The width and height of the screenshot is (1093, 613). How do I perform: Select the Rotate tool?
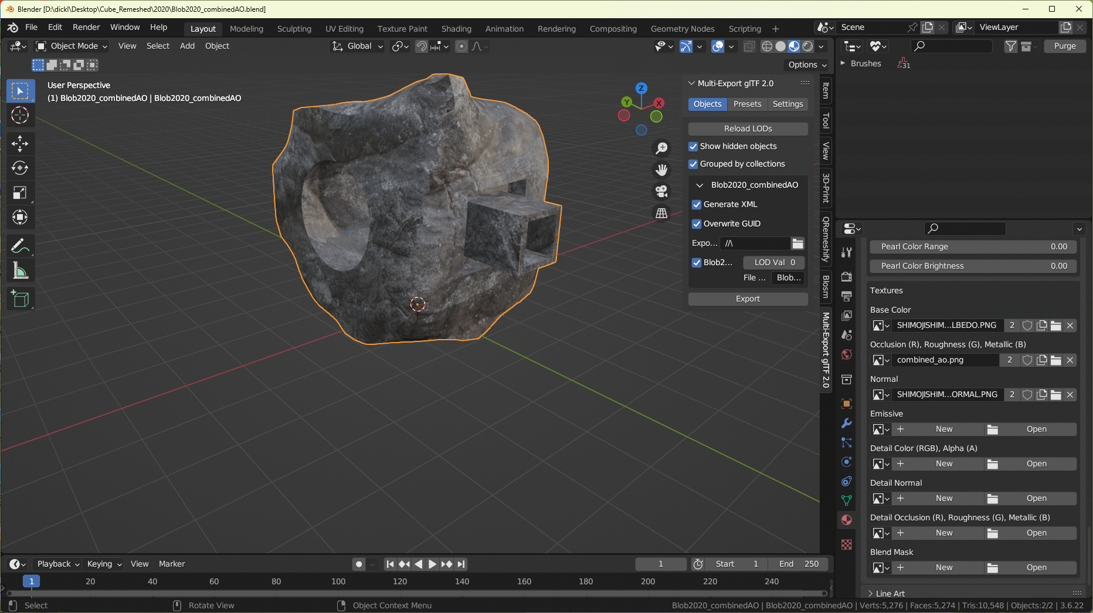pos(20,168)
